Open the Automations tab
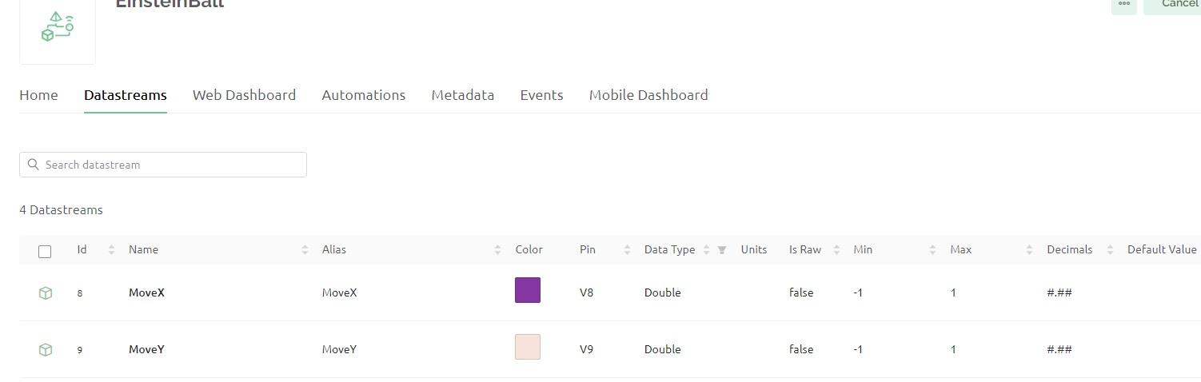 [x=363, y=95]
